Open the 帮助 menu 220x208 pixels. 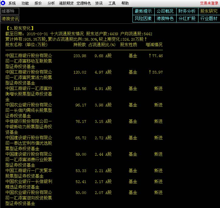125,3
